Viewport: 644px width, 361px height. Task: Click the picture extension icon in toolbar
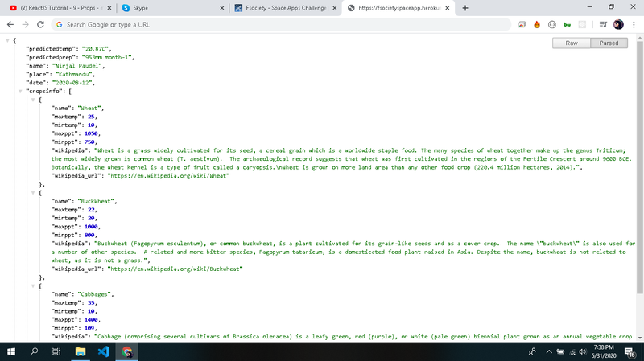[x=522, y=25]
